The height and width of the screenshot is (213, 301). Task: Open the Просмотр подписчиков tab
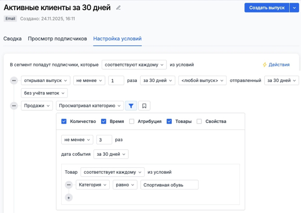[x=57, y=38]
